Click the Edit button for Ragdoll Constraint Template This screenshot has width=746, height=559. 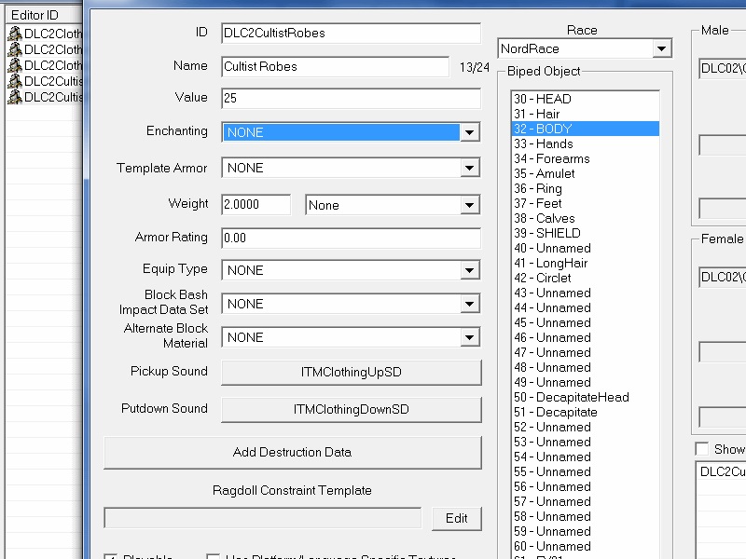click(456, 518)
